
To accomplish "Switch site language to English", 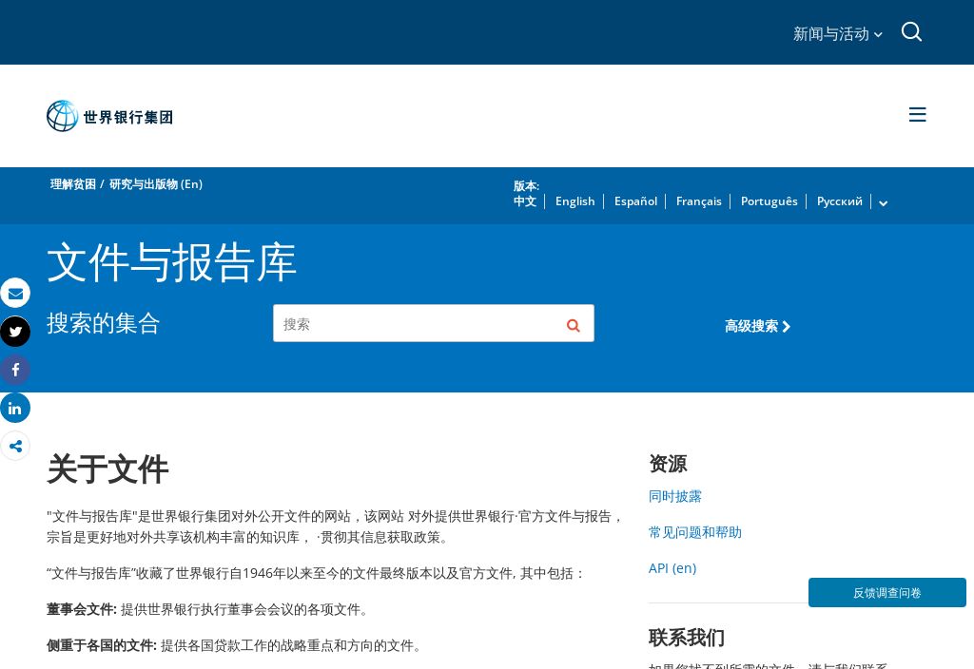I will click(x=575, y=201).
